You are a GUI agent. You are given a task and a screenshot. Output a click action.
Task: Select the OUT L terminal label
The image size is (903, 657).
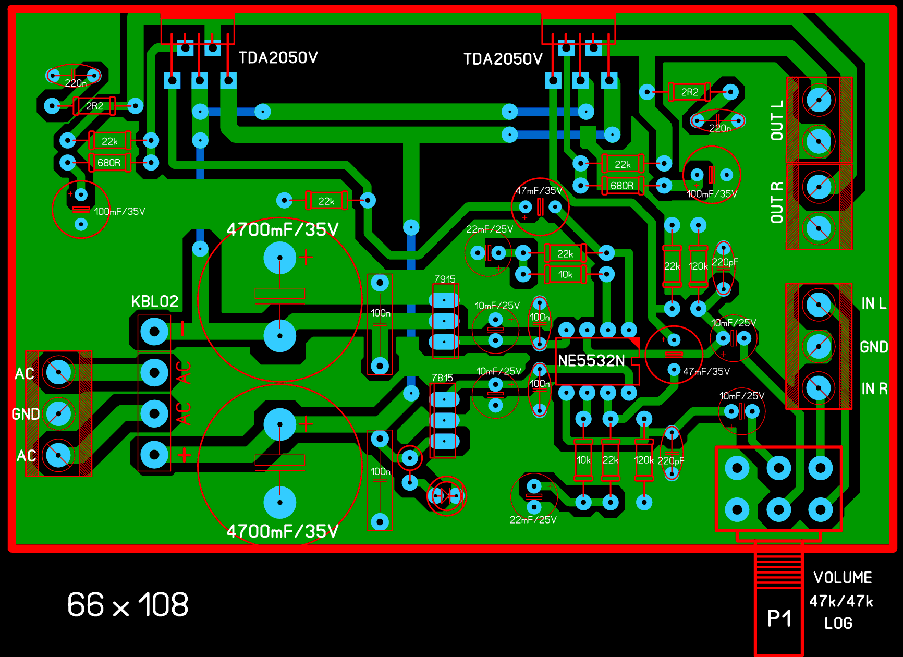coord(777,120)
